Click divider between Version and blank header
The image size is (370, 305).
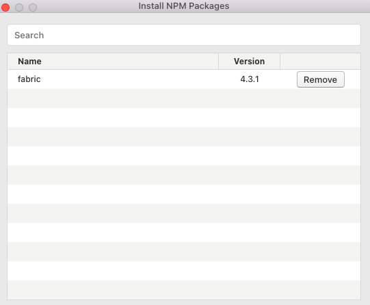280,62
